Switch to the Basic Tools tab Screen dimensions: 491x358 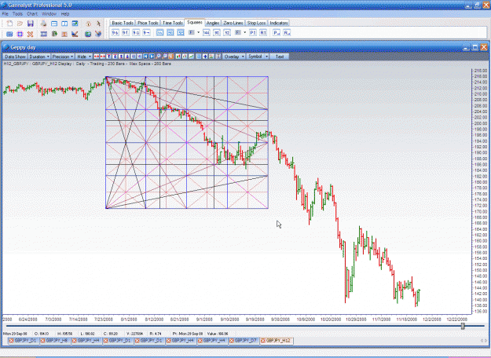(x=123, y=23)
